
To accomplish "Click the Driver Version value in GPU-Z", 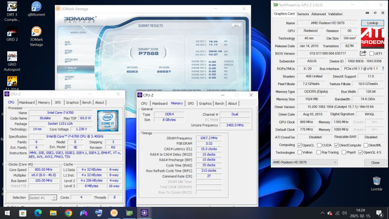I will point(340,107).
